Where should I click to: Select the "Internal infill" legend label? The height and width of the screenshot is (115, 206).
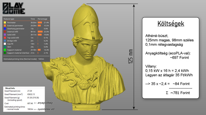point(13,32)
